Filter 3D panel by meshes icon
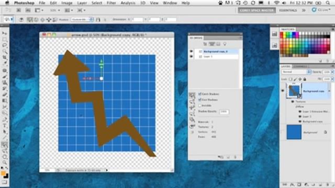Image resolution: width=335 pixels, height=188 pixels. (x=211, y=44)
